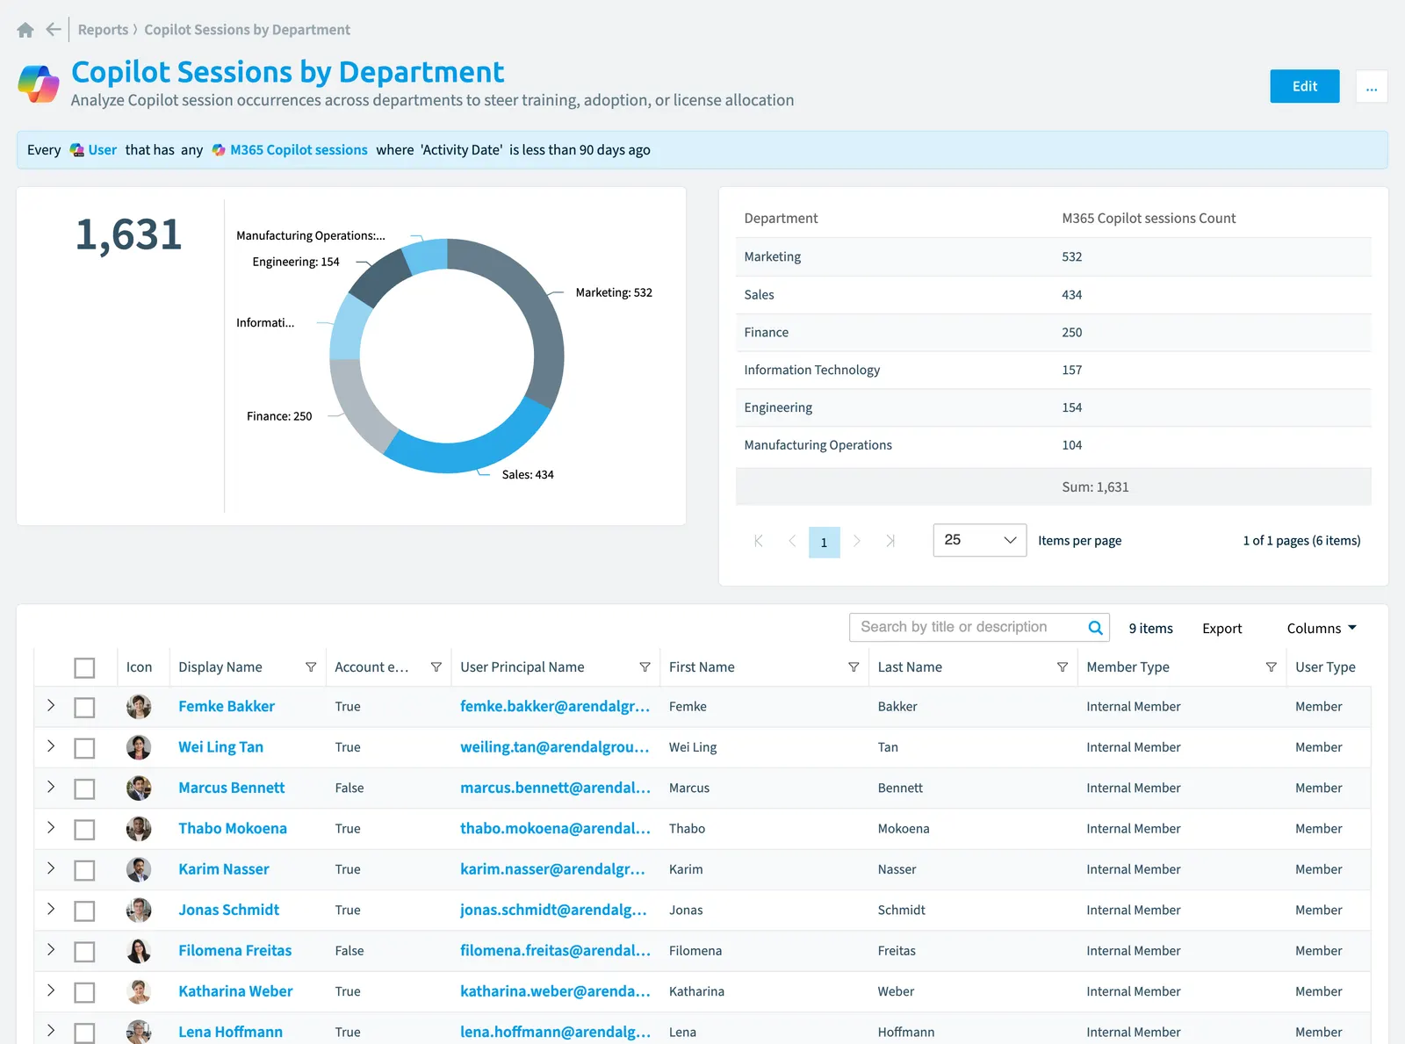Select page 1 in pagination
Viewport: 1405px width, 1044px height.
coord(824,543)
